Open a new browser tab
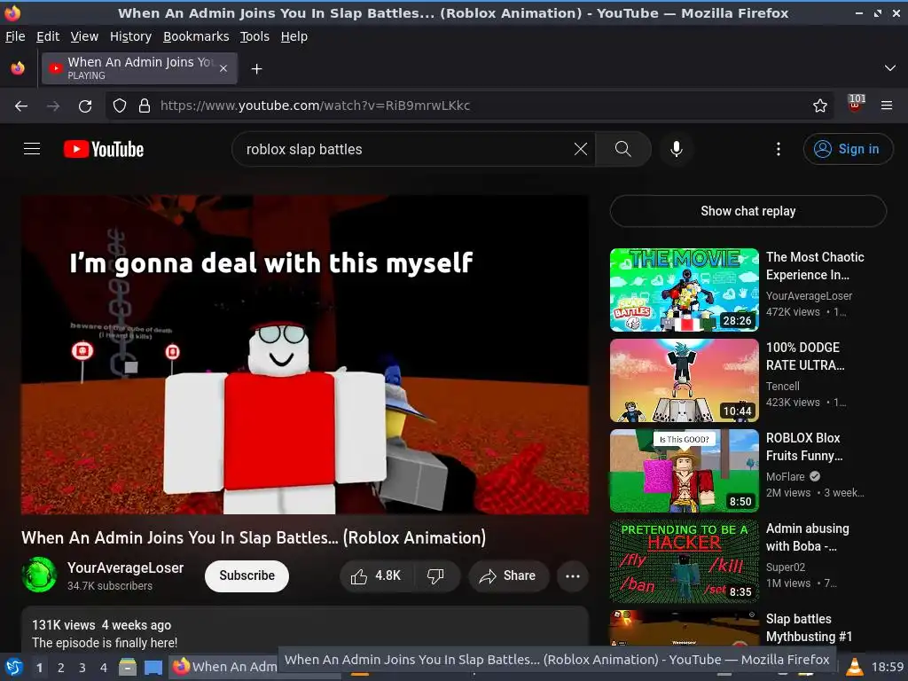The image size is (908, 681). (256, 69)
